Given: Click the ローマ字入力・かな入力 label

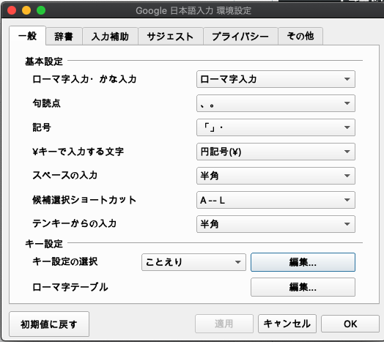Looking at the screenshot, I should tap(84, 79).
